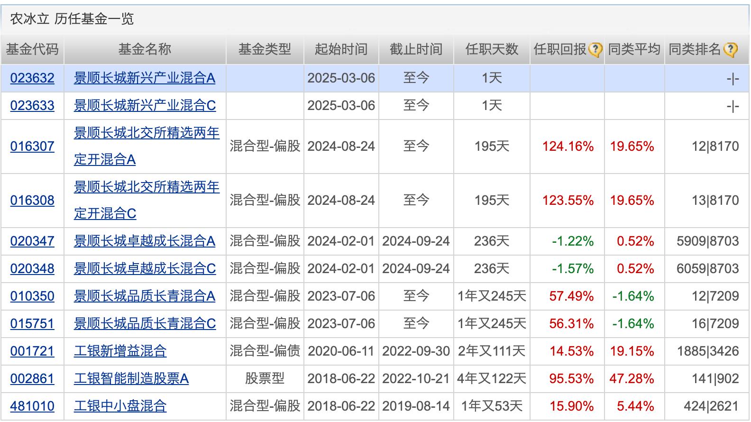Click the 2022-10-21 end date cell

[x=416, y=378]
